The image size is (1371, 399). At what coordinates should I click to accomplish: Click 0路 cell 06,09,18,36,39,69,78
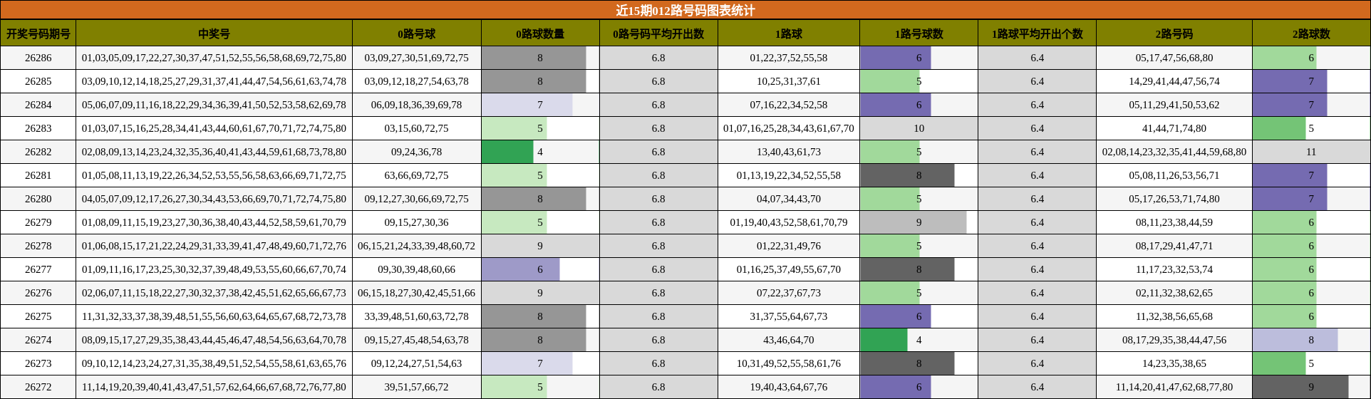pos(416,105)
